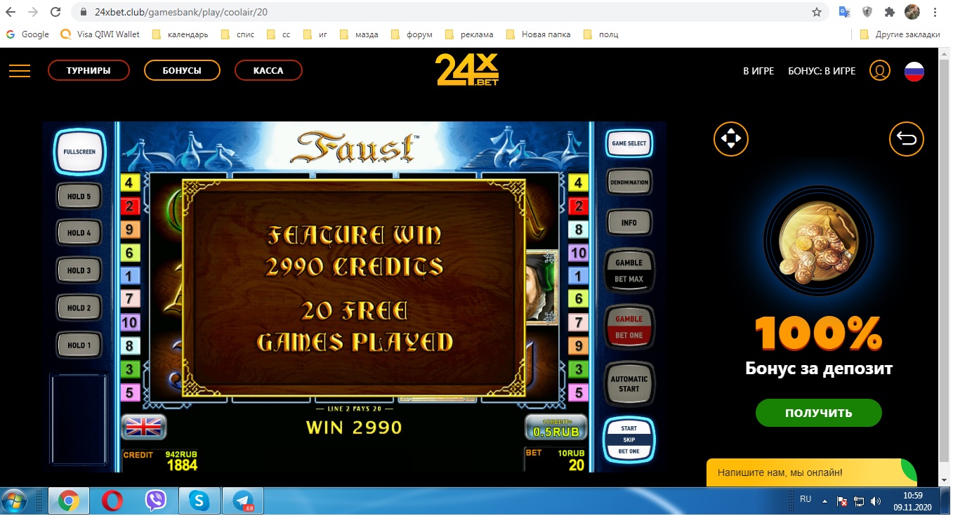
Task: Click the HOLD 1 button
Action: click(79, 345)
